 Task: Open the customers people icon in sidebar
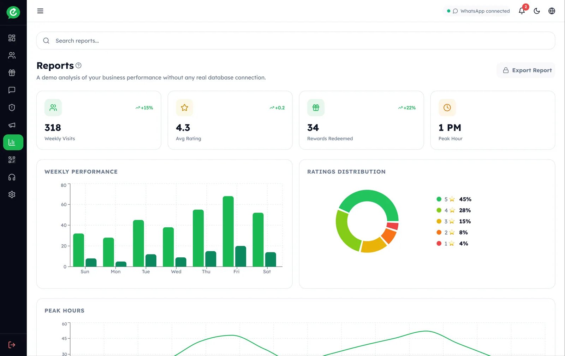pos(12,55)
